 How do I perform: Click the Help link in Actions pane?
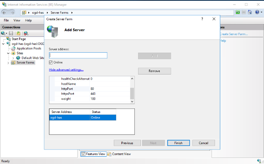223,40
